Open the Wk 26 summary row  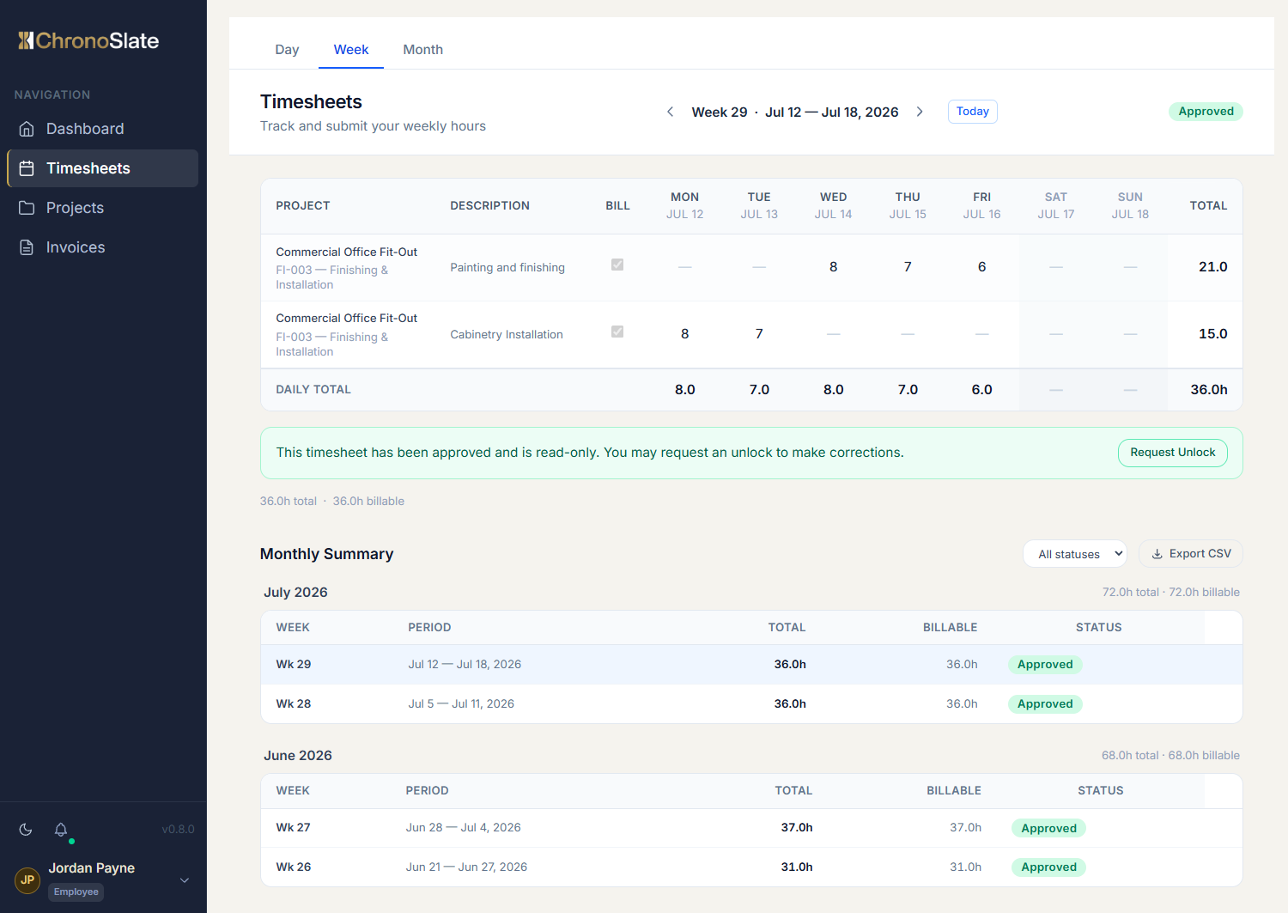(751, 867)
